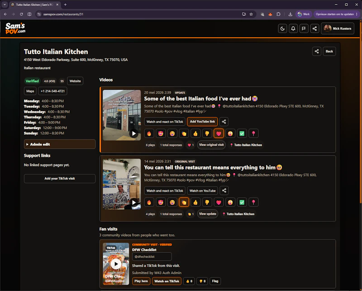Play the 'You can tell this restaurant' video thumbnail

(122, 184)
